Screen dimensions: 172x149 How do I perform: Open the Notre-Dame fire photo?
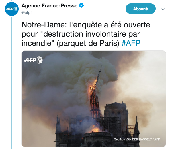94,99
